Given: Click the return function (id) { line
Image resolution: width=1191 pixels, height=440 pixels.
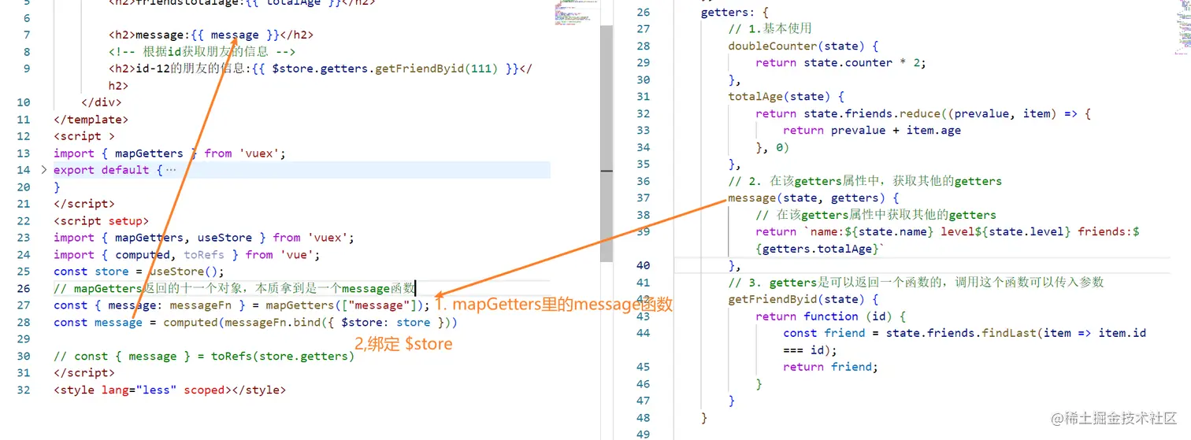Looking at the screenshot, I should click(x=831, y=316).
